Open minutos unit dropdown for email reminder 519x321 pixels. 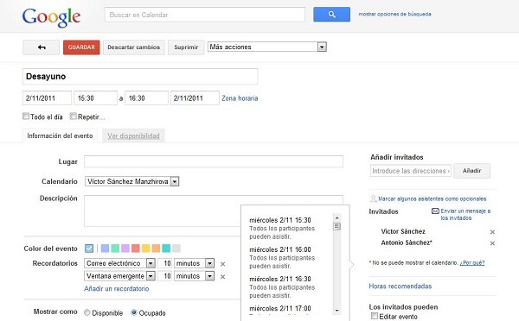195,263
